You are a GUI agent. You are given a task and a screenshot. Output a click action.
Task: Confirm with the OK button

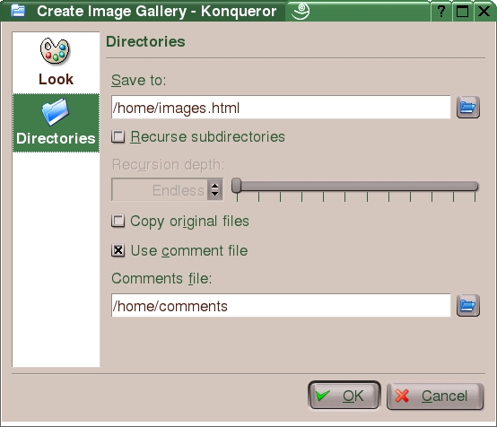pyautogui.click(x=344, y=396)
